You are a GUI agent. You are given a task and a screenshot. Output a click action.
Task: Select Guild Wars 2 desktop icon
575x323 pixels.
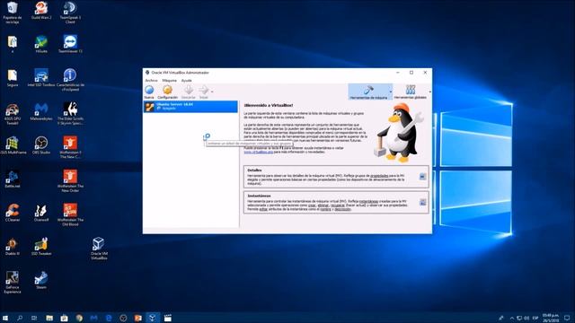(x=41, y=10)
